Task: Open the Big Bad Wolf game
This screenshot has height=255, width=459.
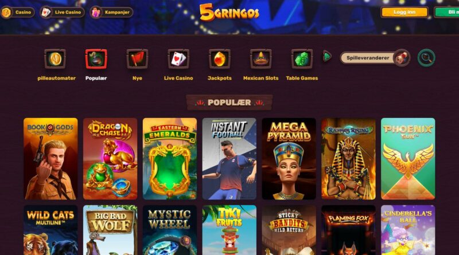Action: pos(110,230)
